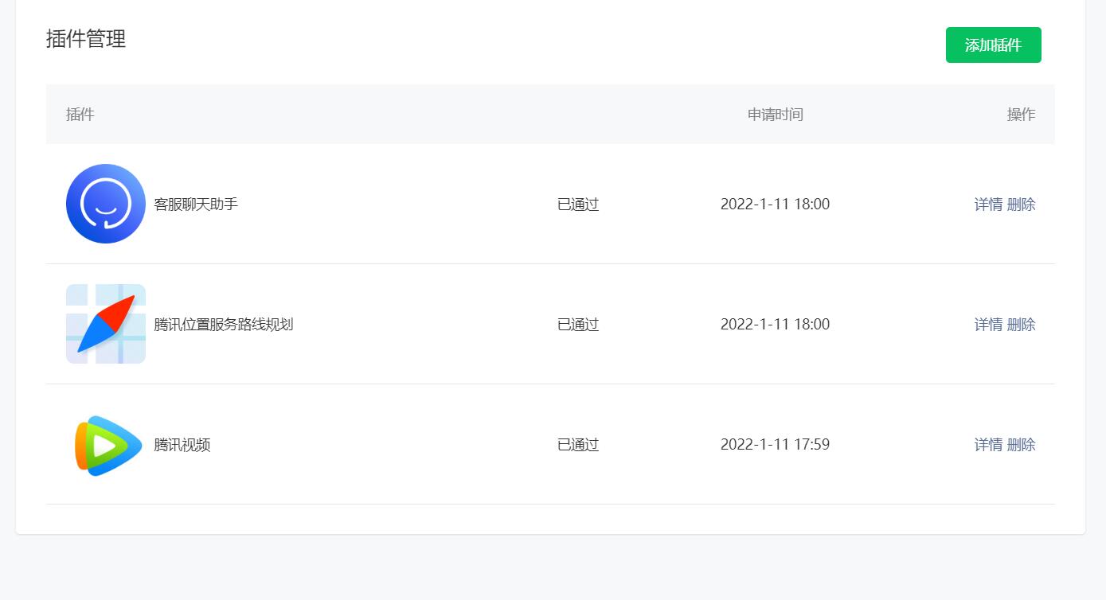This screenshot has width=1106, height=600.
Task: Select the 腾讯视频 plugin name text
Action: [x=182, y=445]
